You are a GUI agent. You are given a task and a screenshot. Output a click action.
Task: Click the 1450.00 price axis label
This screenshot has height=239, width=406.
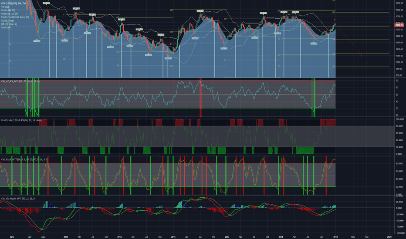click(399, 3)
